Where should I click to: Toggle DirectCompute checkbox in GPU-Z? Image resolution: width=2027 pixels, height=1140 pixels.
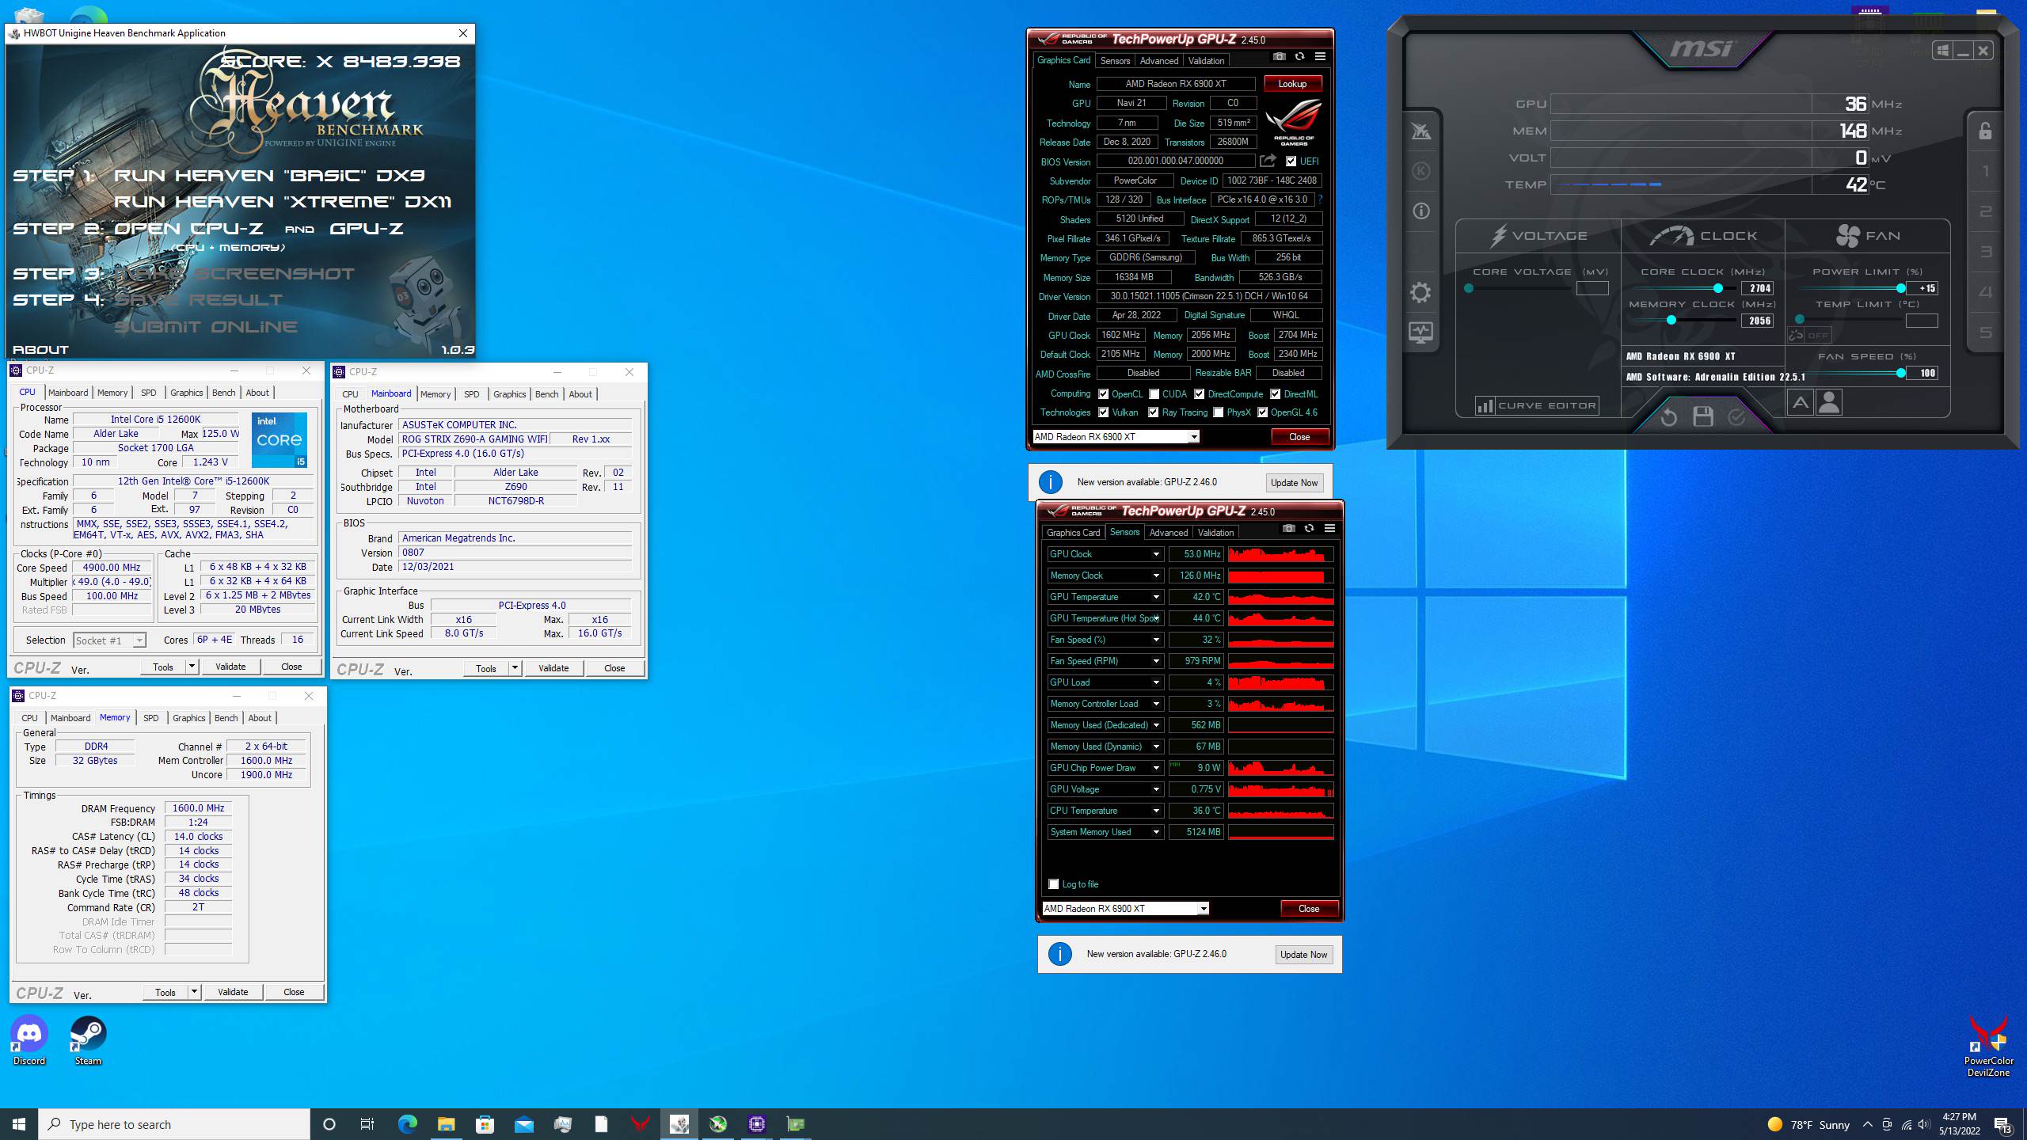1200,393
